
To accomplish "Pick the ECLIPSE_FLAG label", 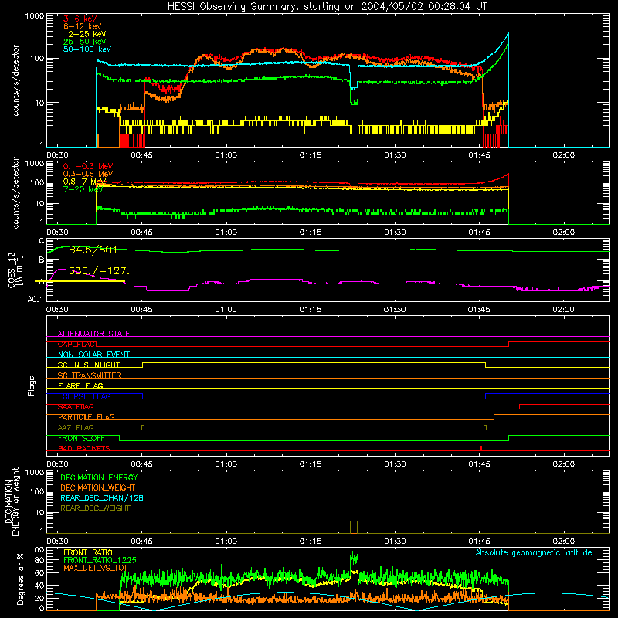I will 84,396.
